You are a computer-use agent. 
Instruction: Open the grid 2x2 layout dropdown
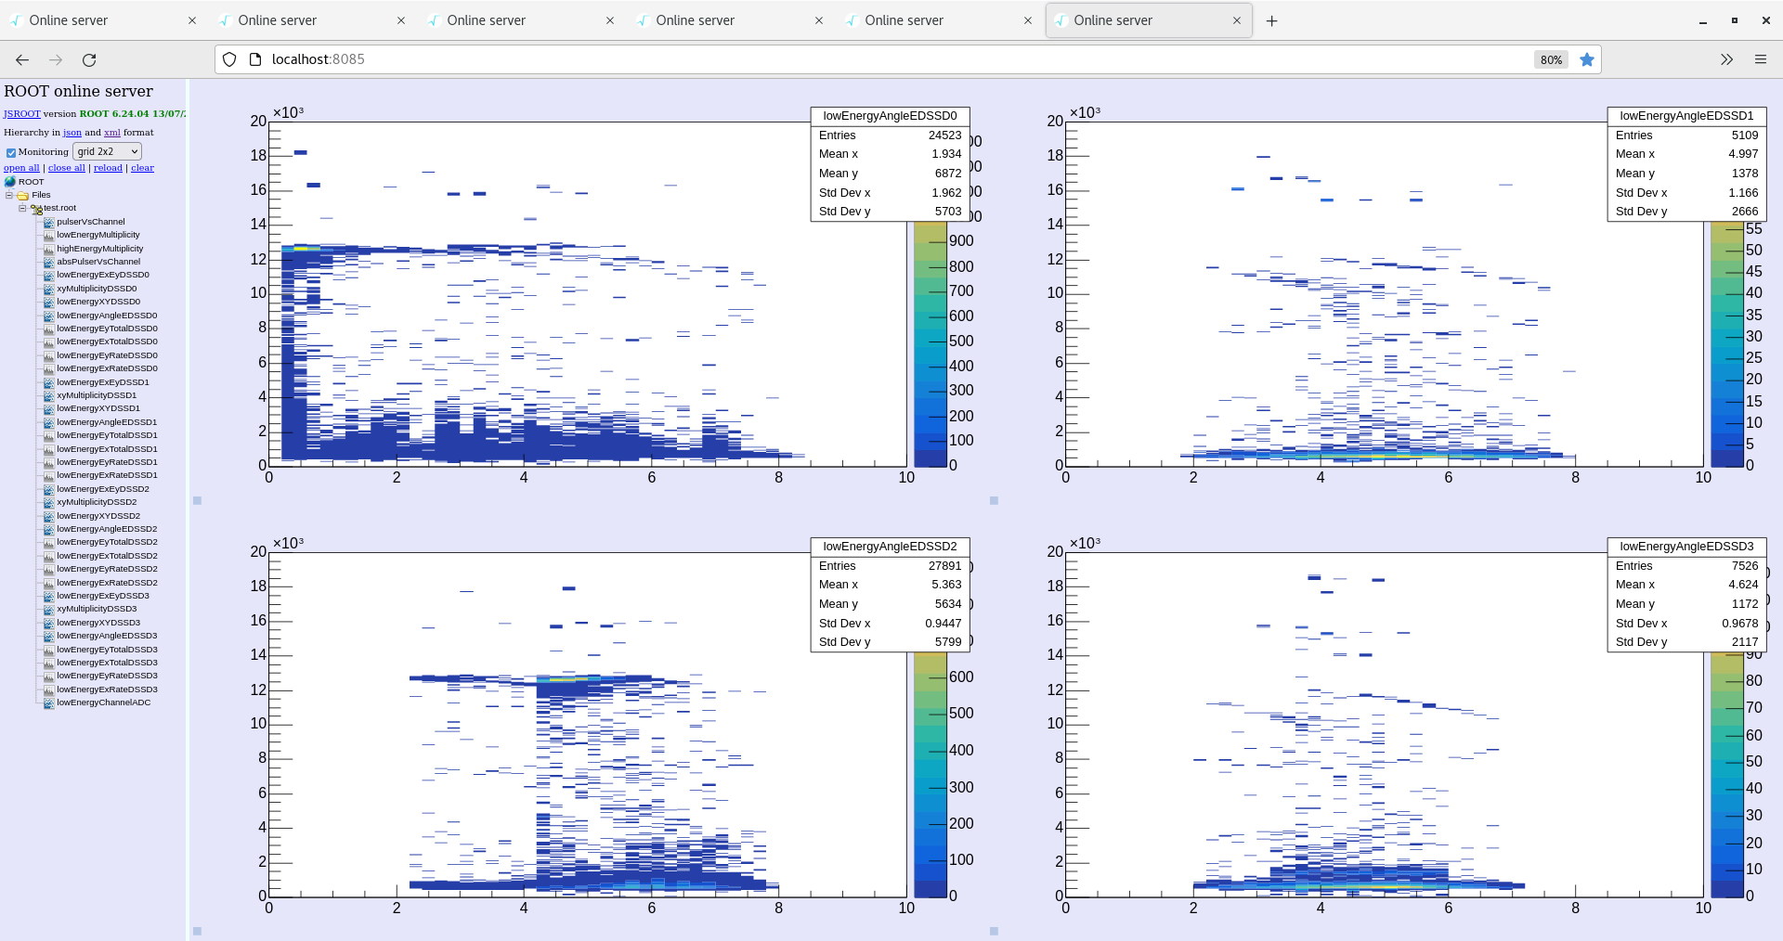(106, 151)
